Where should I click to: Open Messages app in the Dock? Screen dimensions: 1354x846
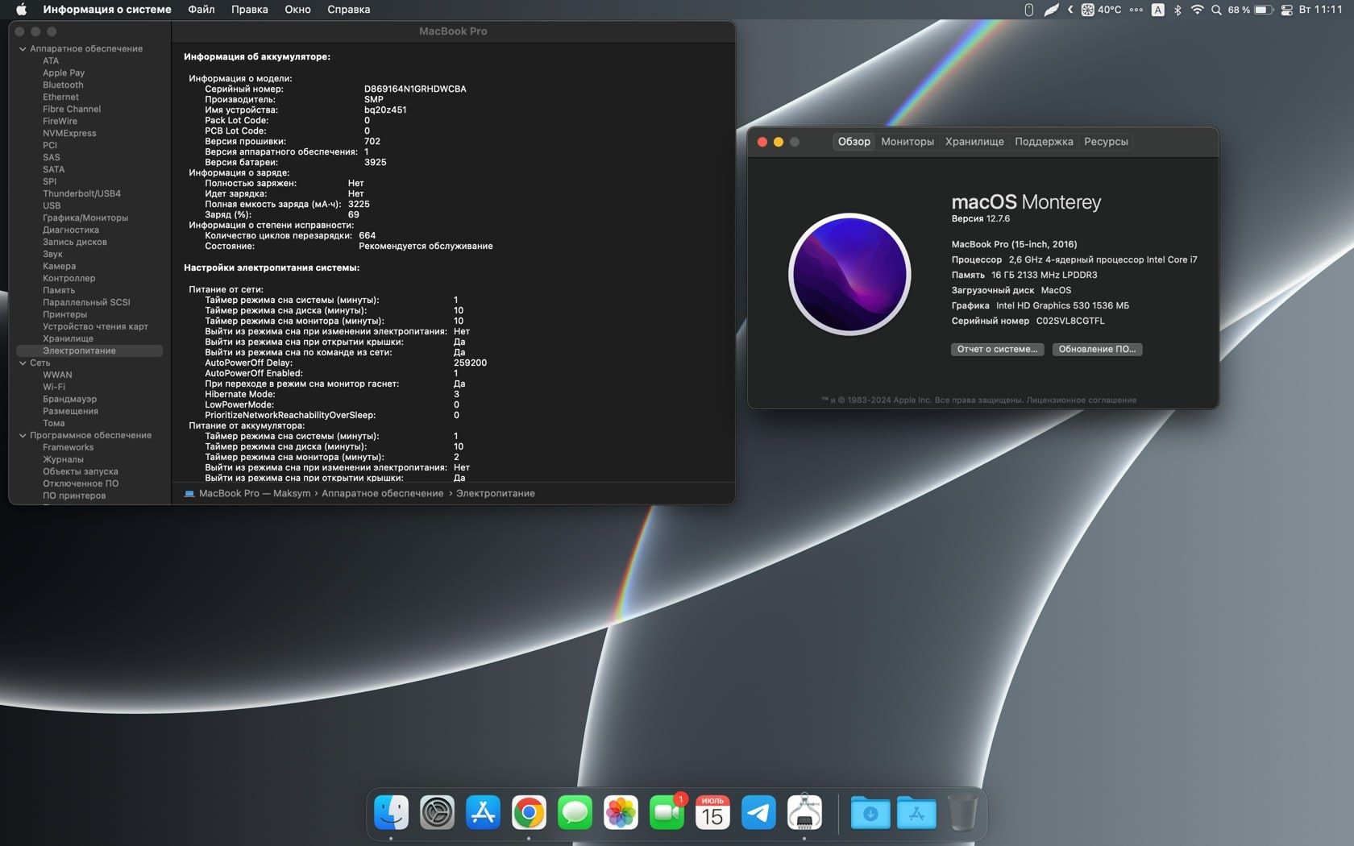pos(575,813)
